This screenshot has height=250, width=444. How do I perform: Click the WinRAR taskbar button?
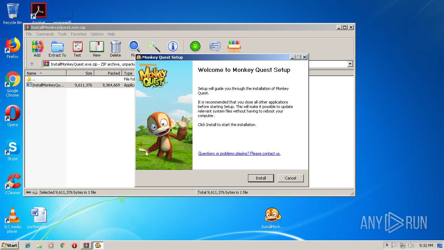coord(86,245)
